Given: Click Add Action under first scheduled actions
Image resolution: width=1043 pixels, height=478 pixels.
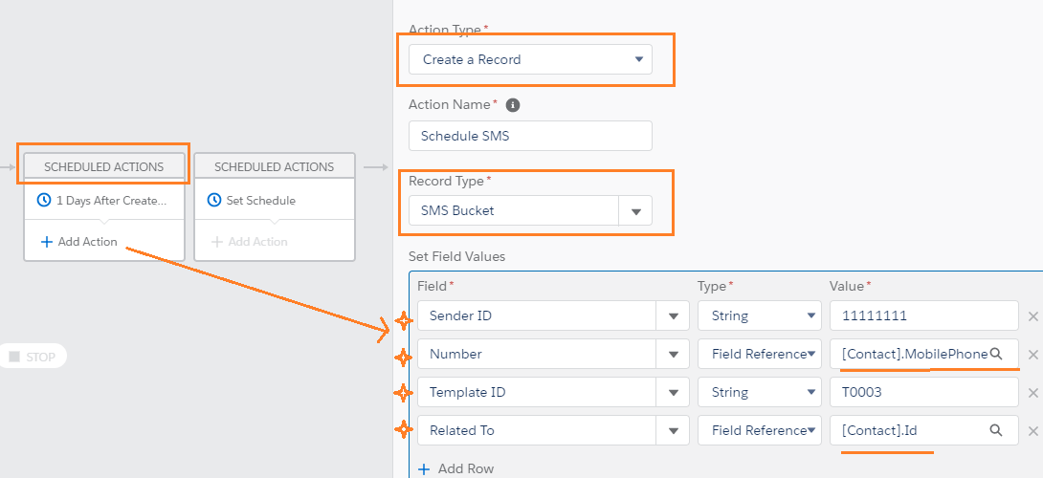Looking at the screenshot, I should [x=79, y=242].
